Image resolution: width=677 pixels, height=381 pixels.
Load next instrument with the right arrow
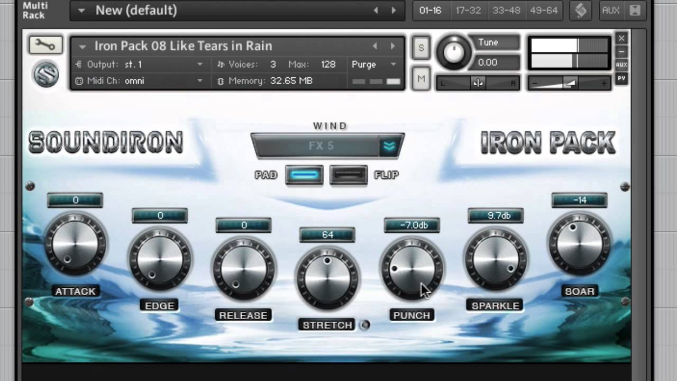[392, 46]
